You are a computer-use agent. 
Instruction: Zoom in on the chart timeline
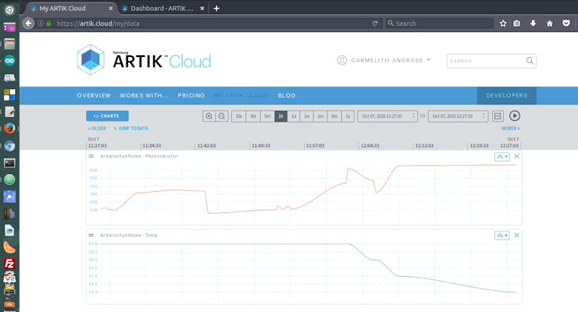click(x=209, y=116)
